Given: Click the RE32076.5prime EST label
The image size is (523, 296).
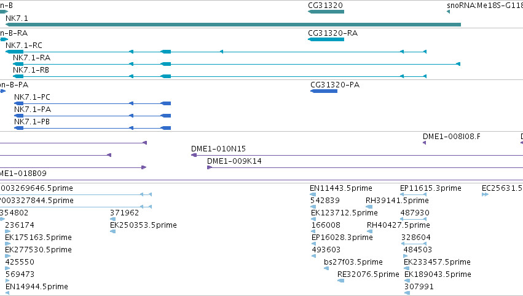Looking at the screenshot, I should 368,275.
